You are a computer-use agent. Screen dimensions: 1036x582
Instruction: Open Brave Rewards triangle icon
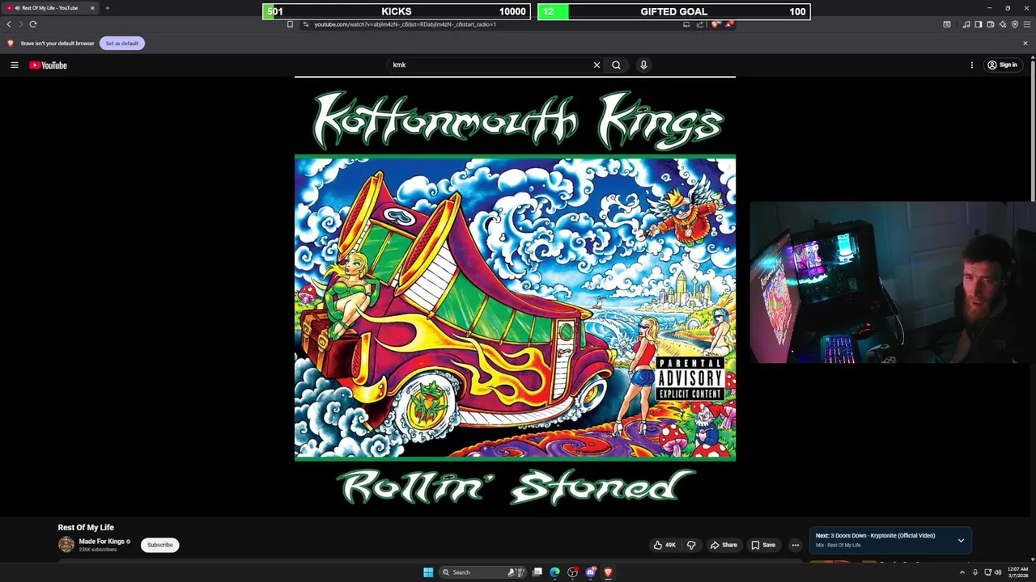click(x=728, y=24)
